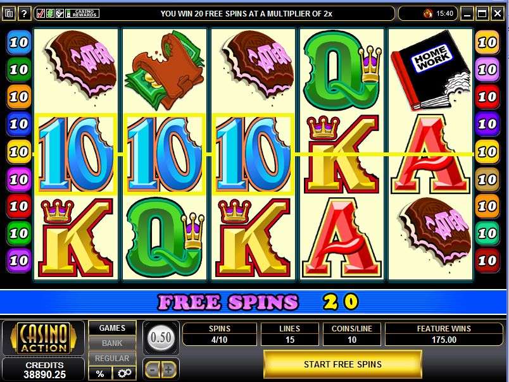Select the yellow payline 10 marker on left
Viewport: 509px width, 382px height.
(x=19, y=151)
